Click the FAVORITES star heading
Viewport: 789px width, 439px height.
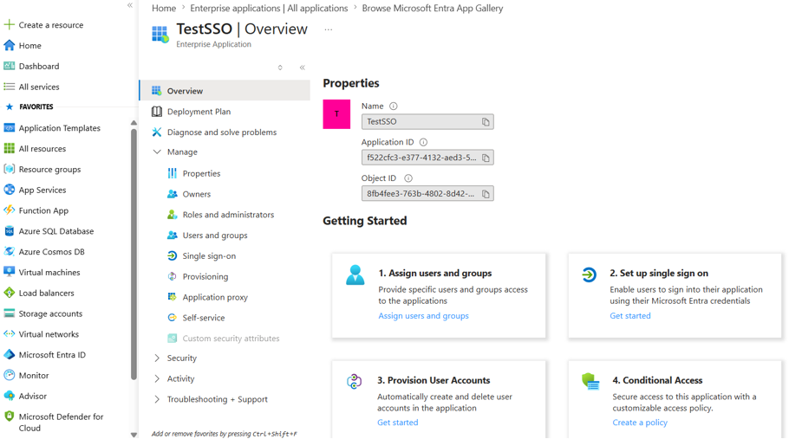[29, 107]
